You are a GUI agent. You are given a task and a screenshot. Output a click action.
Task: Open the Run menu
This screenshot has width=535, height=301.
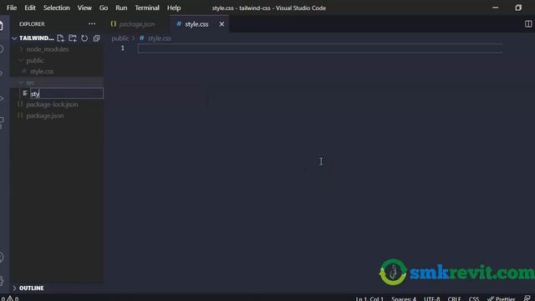pos(121,8)
